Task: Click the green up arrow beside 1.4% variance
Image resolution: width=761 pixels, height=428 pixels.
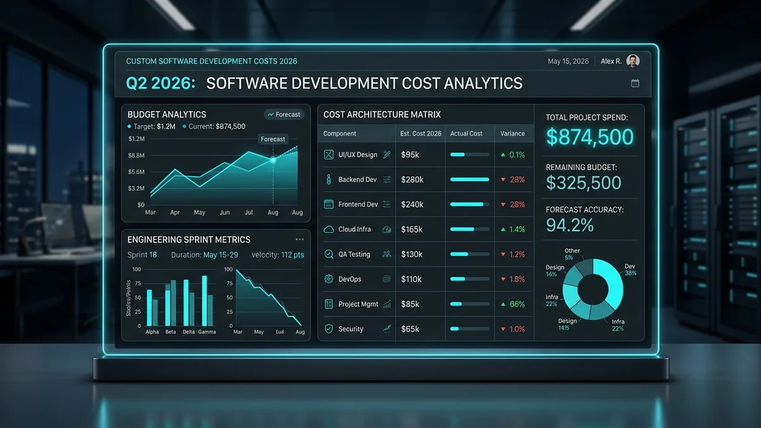Action: (x=503, y=229)
